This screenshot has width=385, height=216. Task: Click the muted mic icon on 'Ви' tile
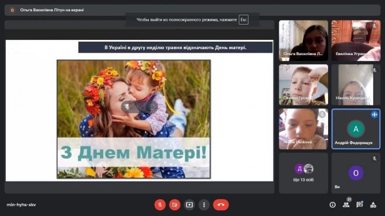click(374, 159)
